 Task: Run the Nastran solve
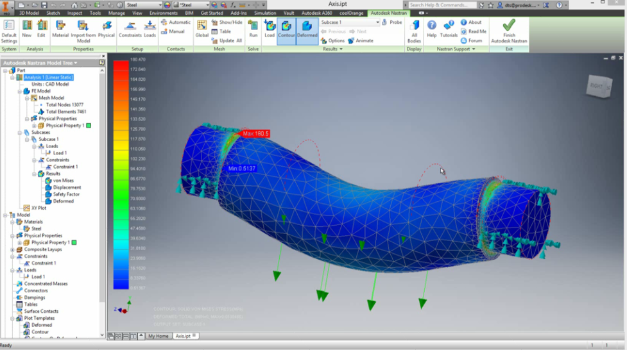coord(253,29)
